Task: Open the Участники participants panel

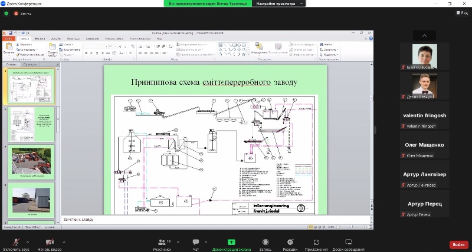Action: click(161, 242)
